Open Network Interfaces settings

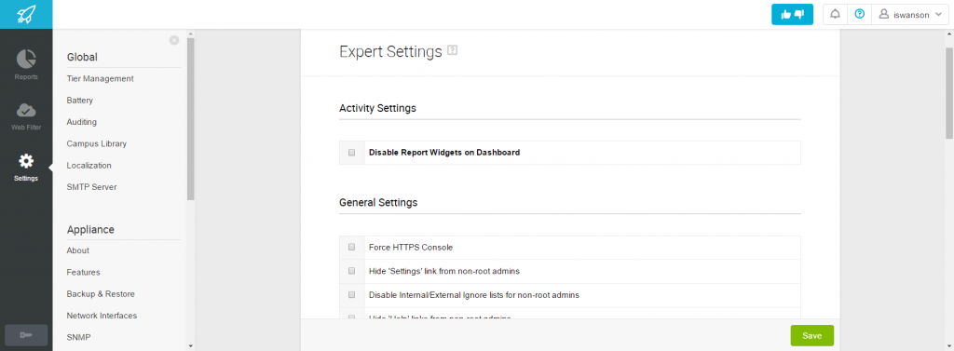click(x=102, y=316)
